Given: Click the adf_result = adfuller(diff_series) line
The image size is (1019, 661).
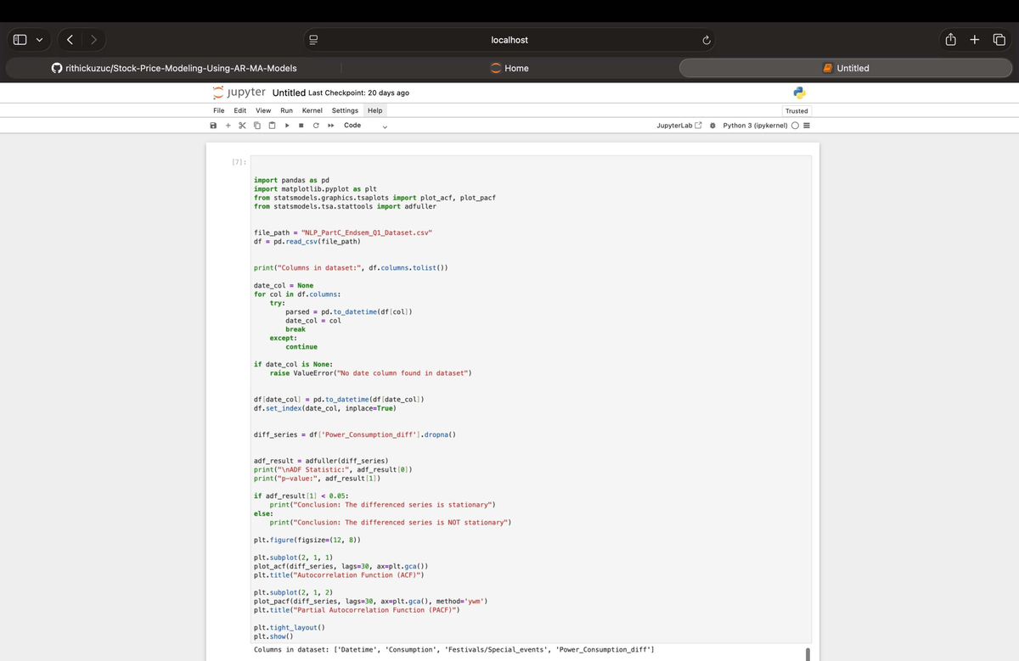Looking at the screenshot, I should [x=321, y=461].
